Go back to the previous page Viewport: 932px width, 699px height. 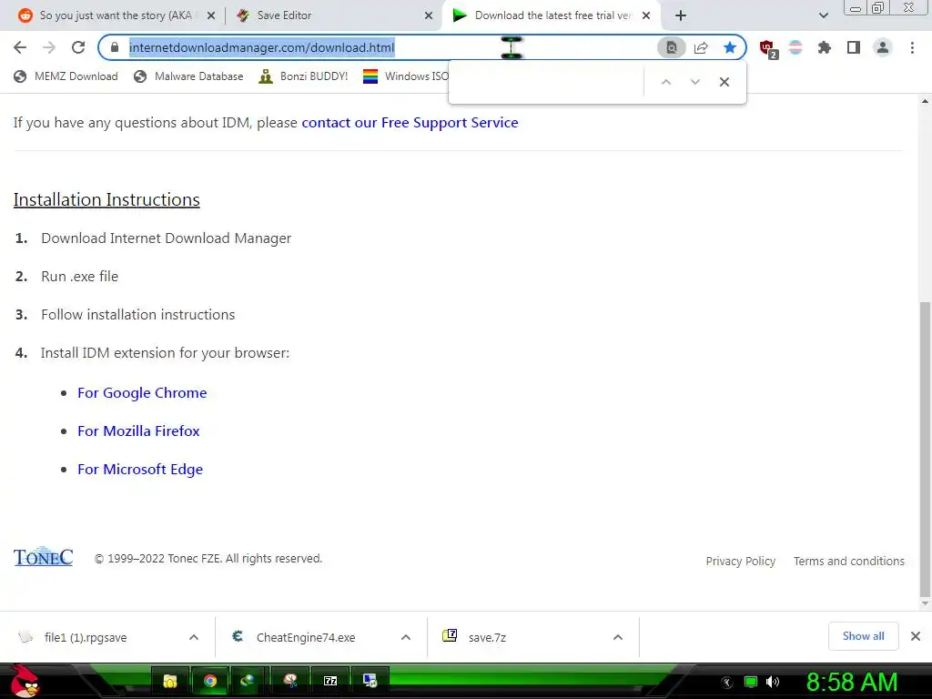tap(20, 47)
